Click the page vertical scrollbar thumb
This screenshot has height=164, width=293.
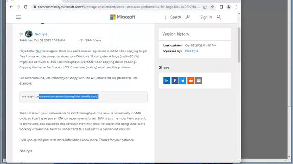click(239, 45)
